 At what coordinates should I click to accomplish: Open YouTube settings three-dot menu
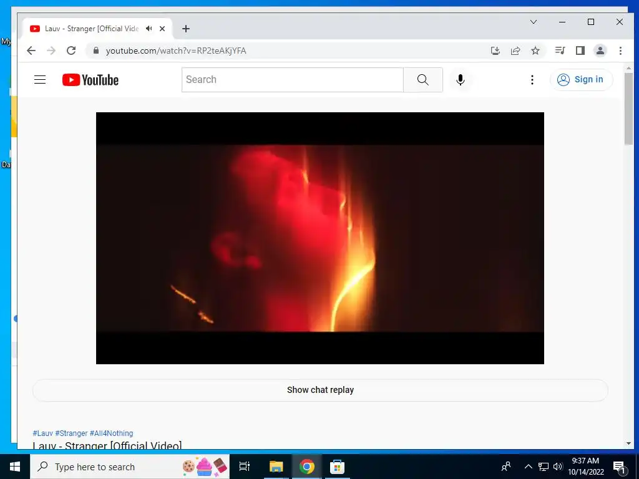tap(532, 80)
